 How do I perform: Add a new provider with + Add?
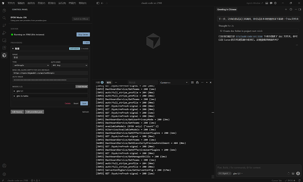click(x=87, y=43)
